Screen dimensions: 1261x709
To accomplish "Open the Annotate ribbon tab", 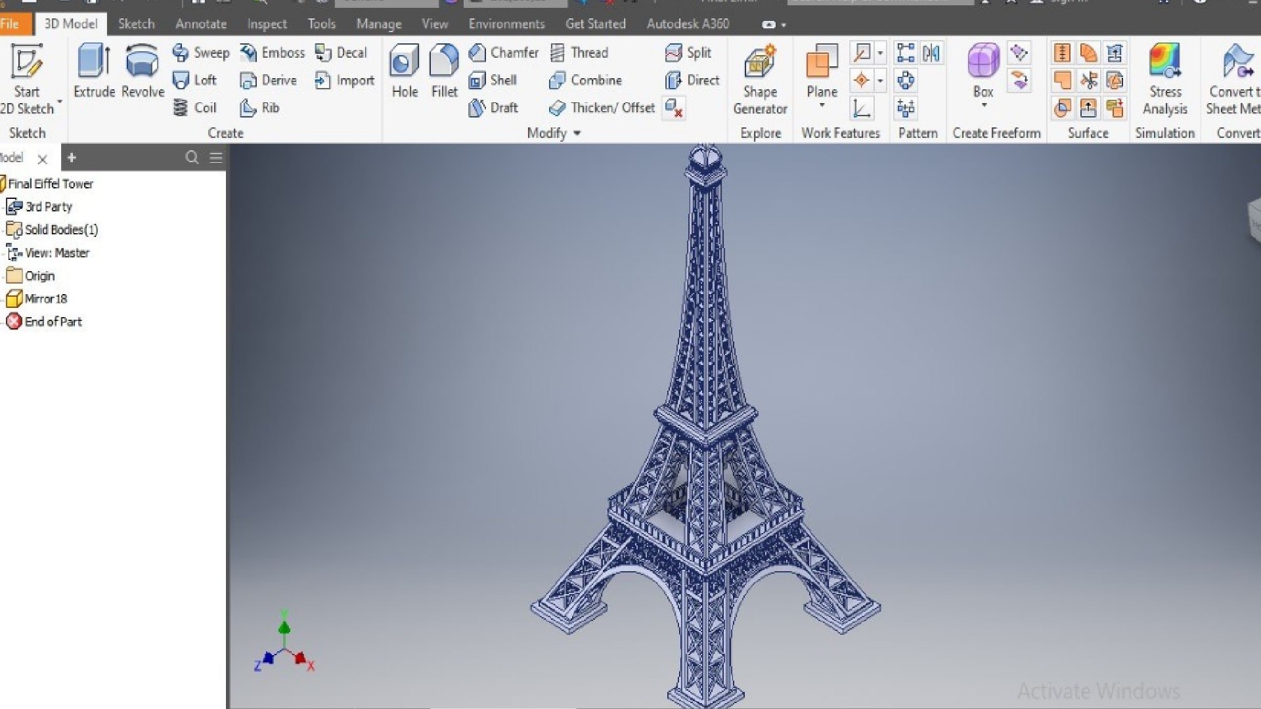I will (x=200, y=24).
